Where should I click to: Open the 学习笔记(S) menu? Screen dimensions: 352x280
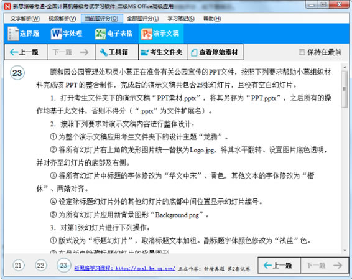[x=181, y=19]
